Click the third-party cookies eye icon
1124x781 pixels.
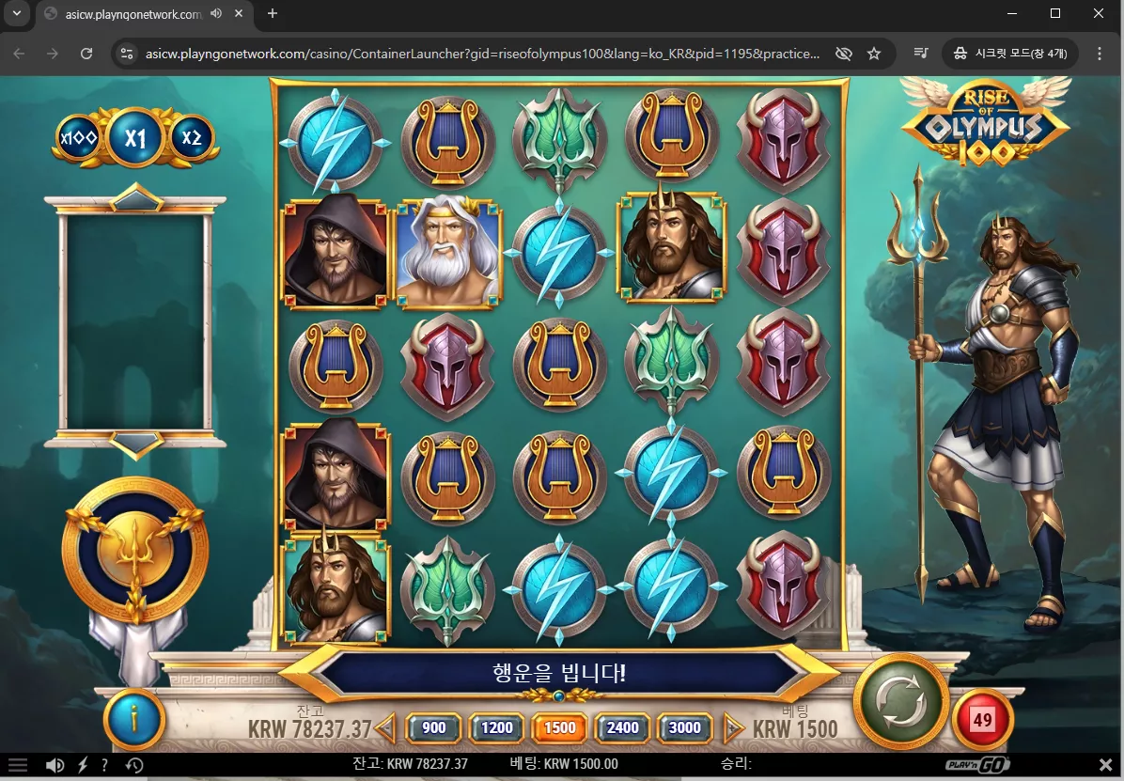click(844, 53)
